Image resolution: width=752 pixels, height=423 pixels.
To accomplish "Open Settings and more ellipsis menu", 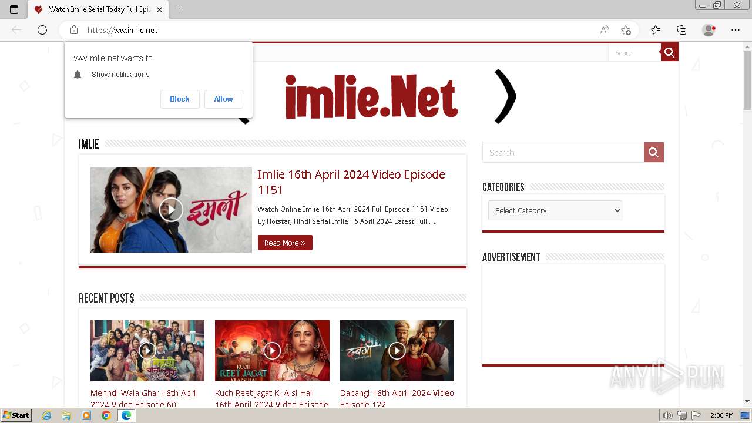I will tap(736, 30).
